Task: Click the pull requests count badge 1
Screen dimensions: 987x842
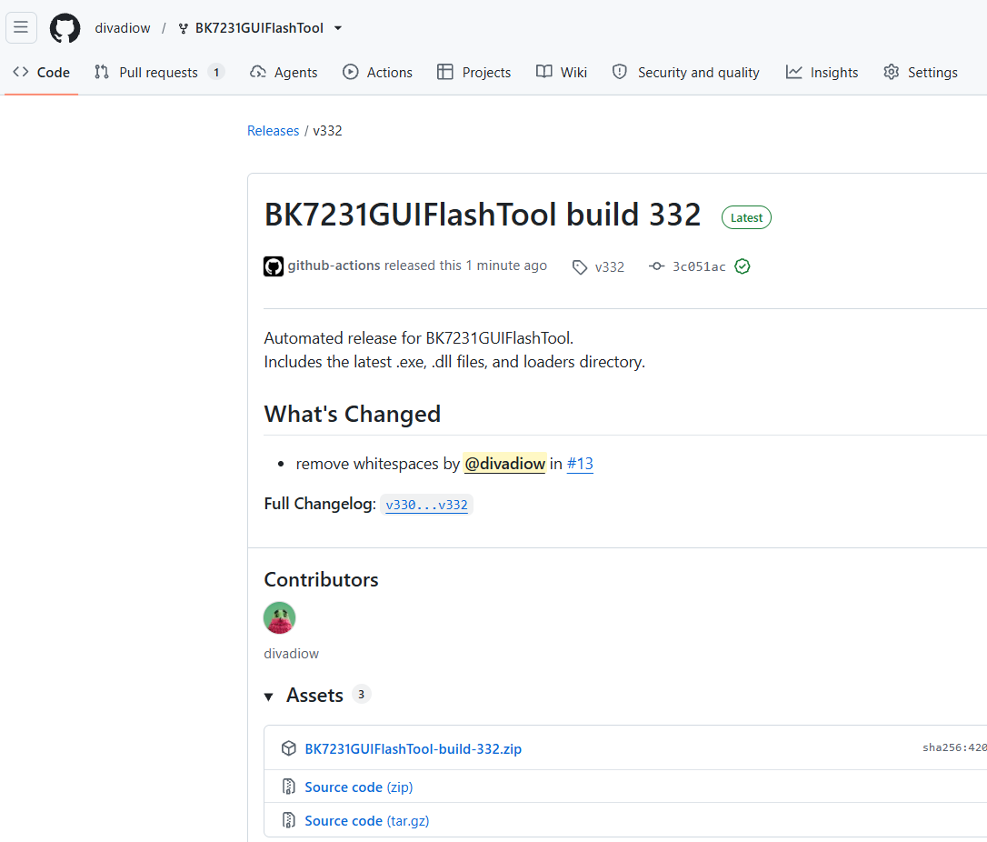Action: pos(216,73)
